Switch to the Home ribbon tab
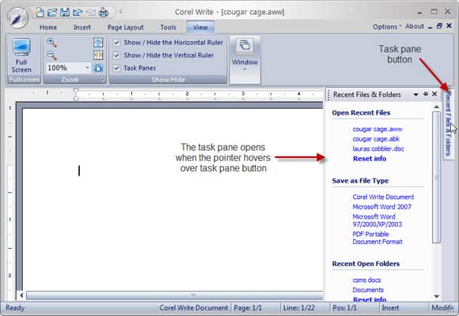 (x=48, y=28)
